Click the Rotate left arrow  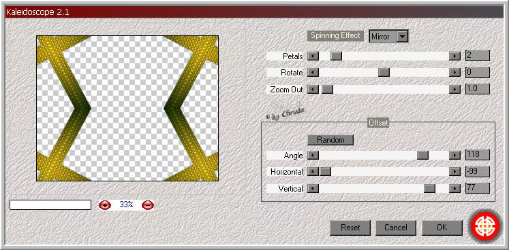pos(313,73)
